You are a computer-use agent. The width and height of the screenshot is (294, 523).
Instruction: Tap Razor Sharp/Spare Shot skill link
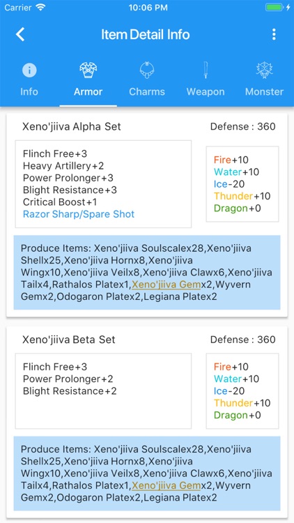pos(79,214)
